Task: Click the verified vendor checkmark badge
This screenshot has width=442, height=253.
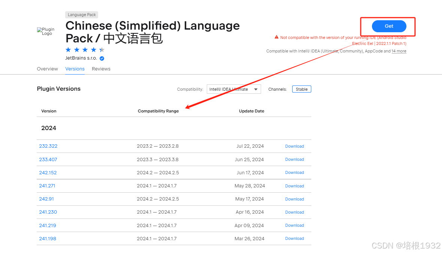Action: point(102,58)
